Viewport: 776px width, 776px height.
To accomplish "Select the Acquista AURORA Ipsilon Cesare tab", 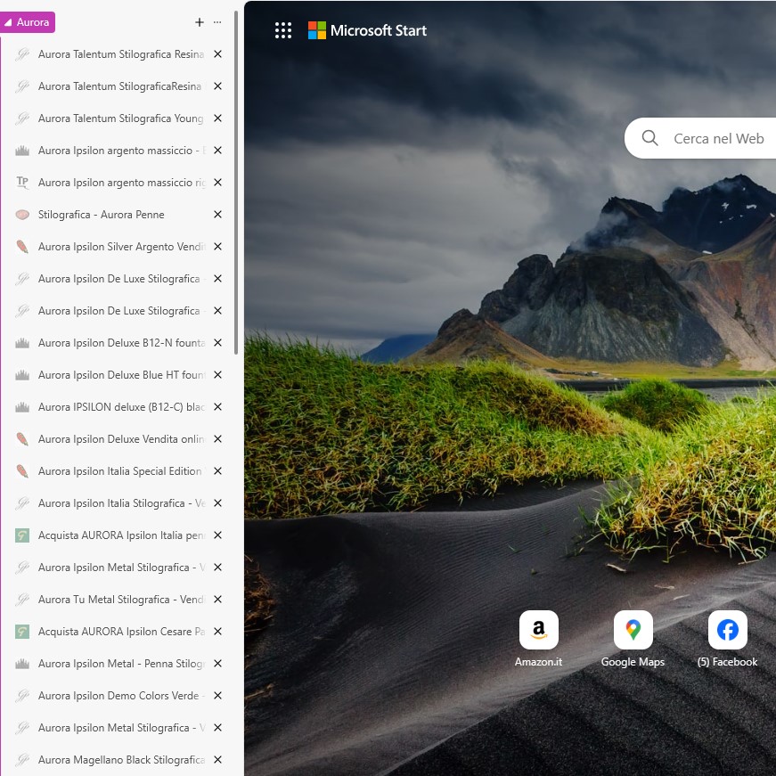I will click(120, 632).
